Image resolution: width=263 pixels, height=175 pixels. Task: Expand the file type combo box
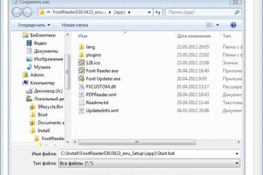pos(149,163)
